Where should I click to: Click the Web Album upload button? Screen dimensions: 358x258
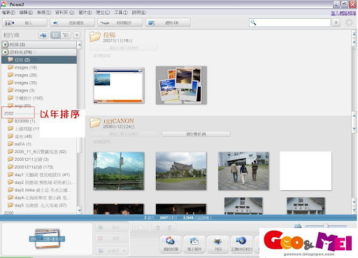point(171,244)
